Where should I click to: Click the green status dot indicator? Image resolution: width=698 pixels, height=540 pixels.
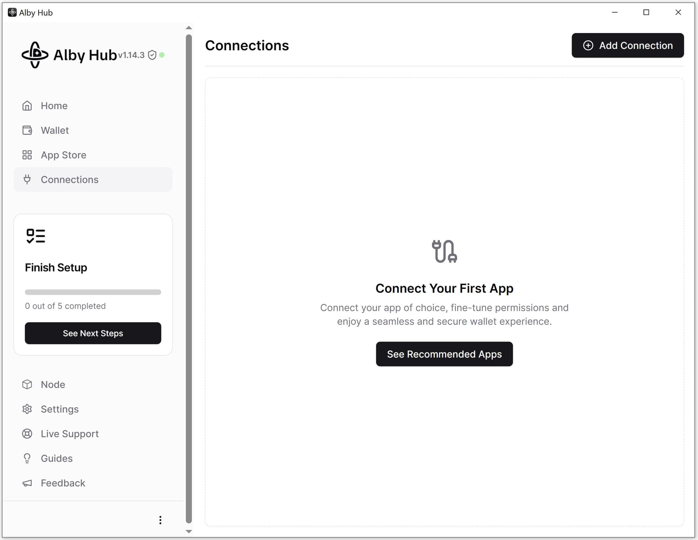(162, 55)
